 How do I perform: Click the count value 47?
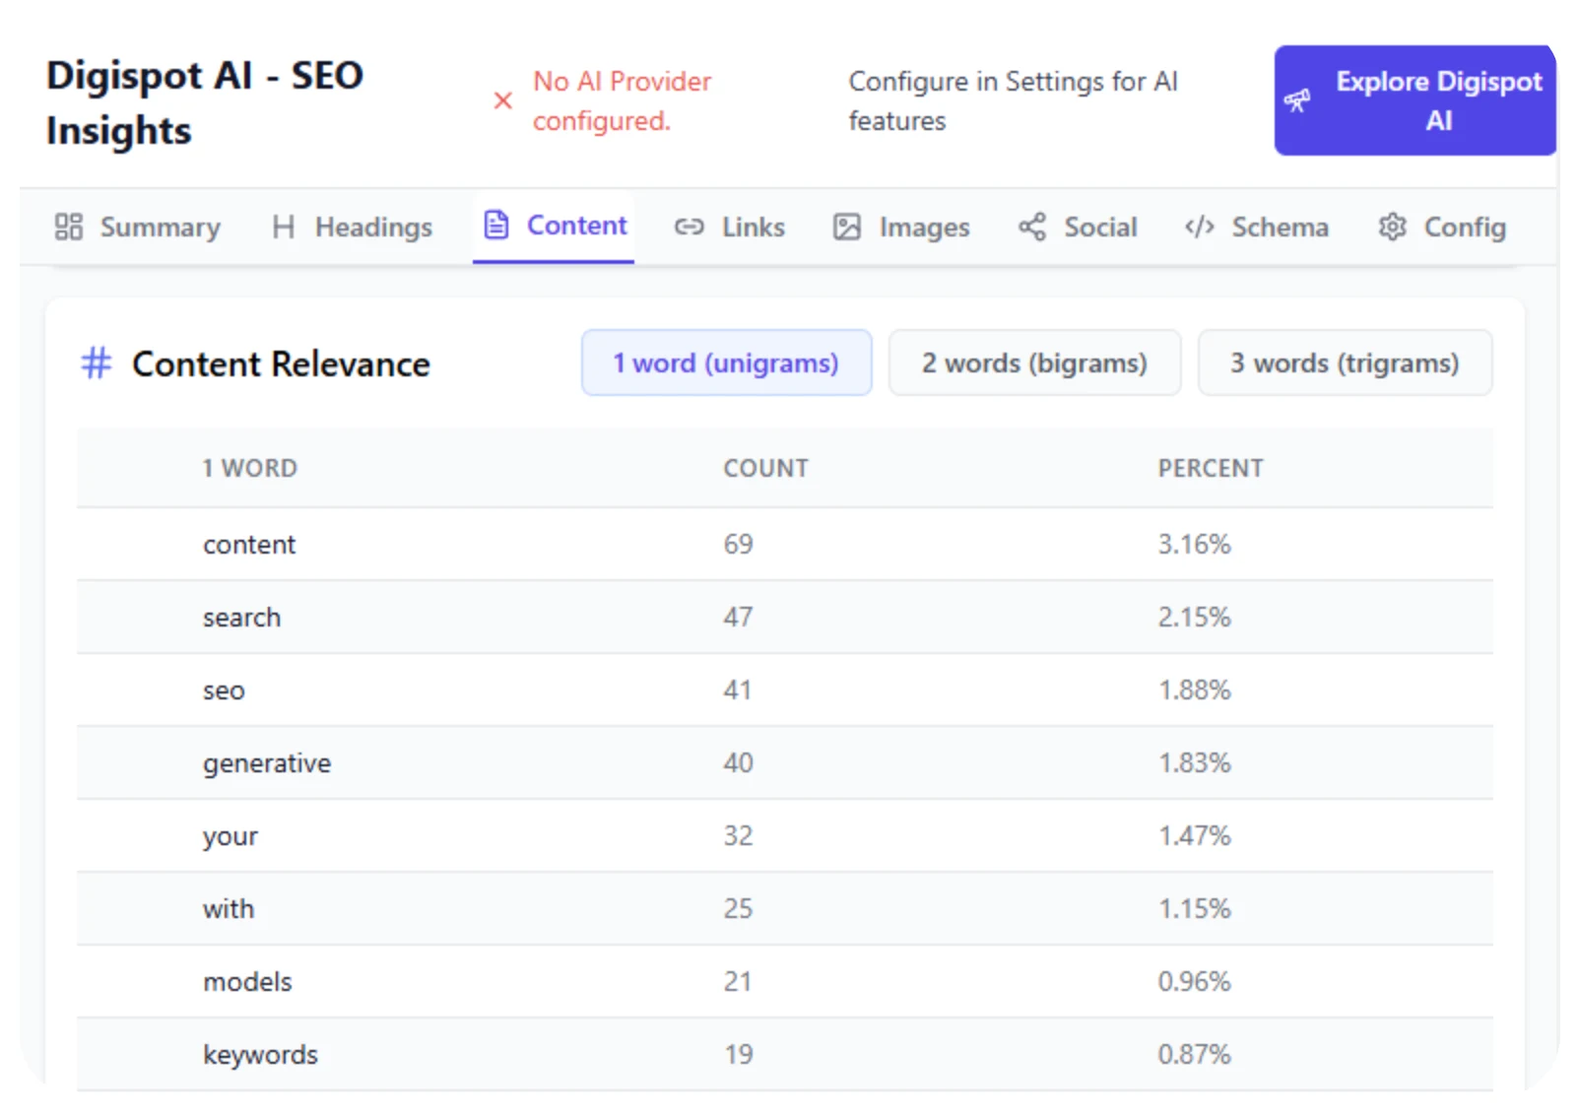tap(738, 618)
